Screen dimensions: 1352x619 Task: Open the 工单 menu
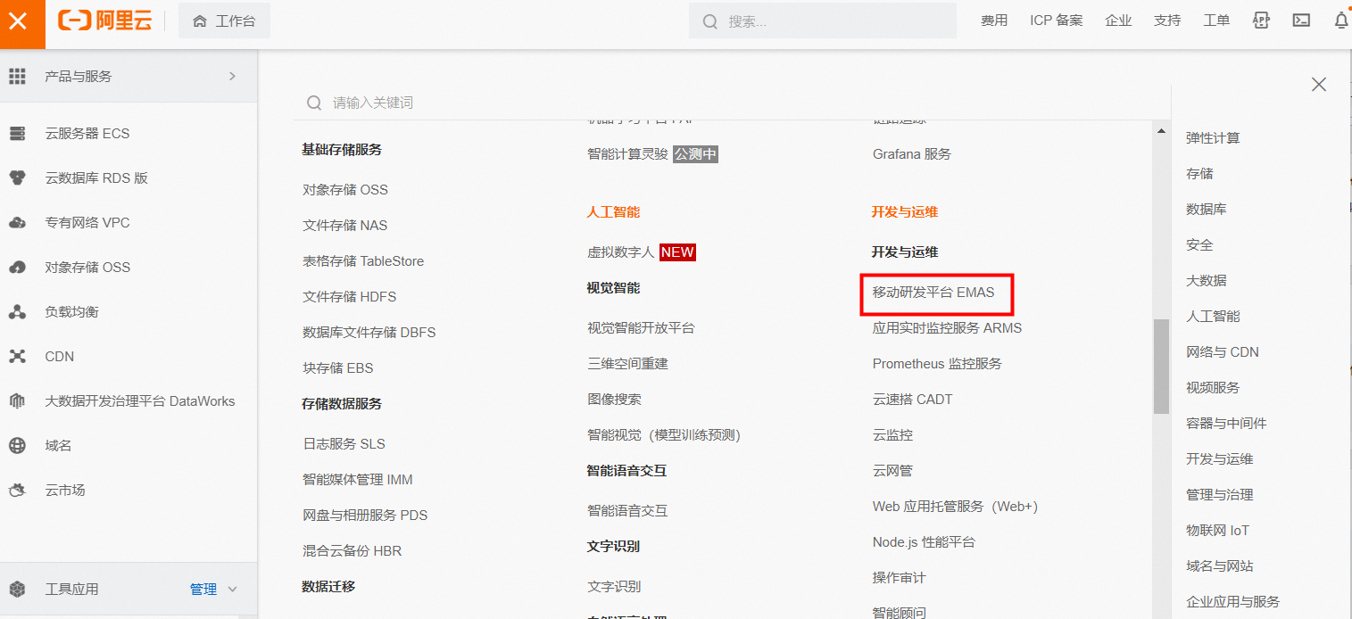(1216, 21)
